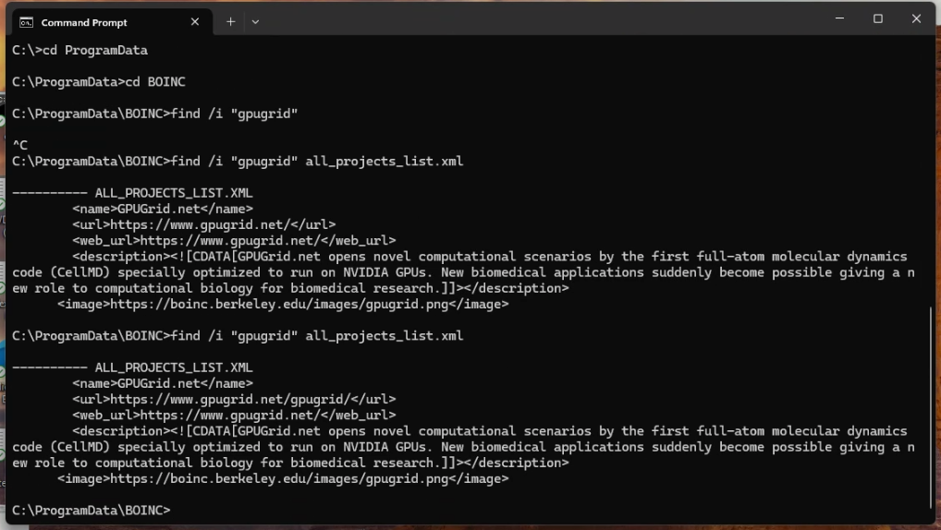Click the Command Prompt icon in the tab
This screenshot has height=530, width=941.
pyautogui.click(x=27, y=22)
